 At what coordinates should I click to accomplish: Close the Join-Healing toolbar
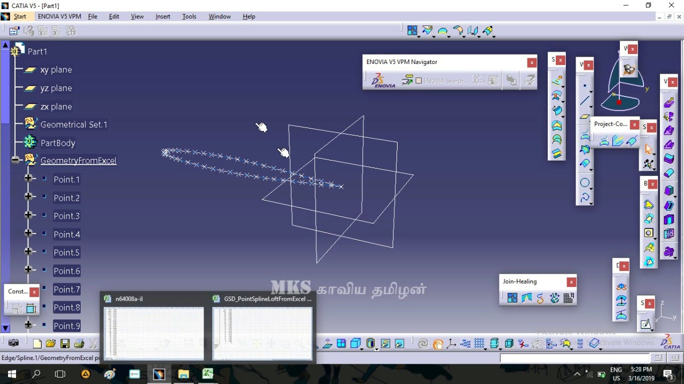[571, 282]
